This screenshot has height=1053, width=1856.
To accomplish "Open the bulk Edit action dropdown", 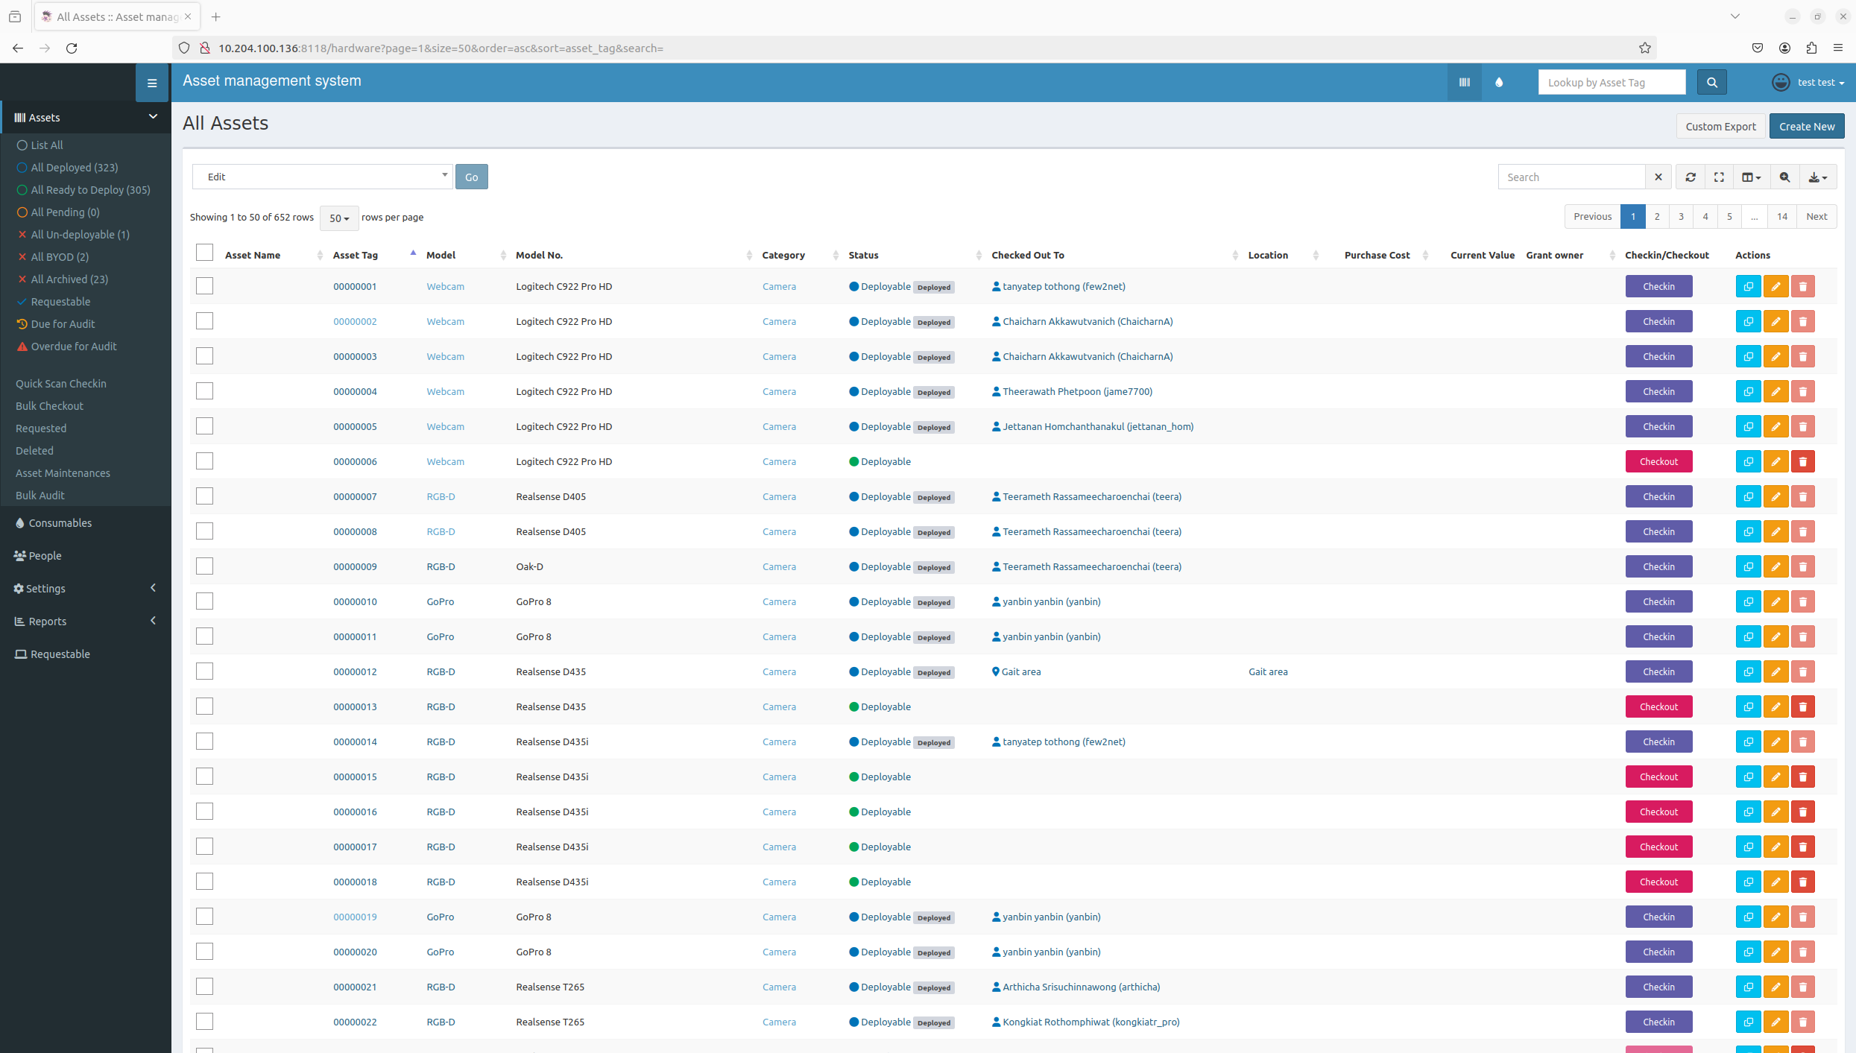I will point(322,177).
